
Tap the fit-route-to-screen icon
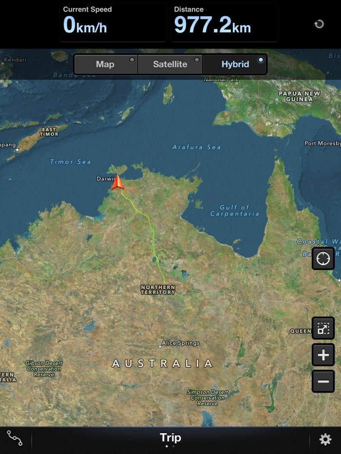point(323,328)
